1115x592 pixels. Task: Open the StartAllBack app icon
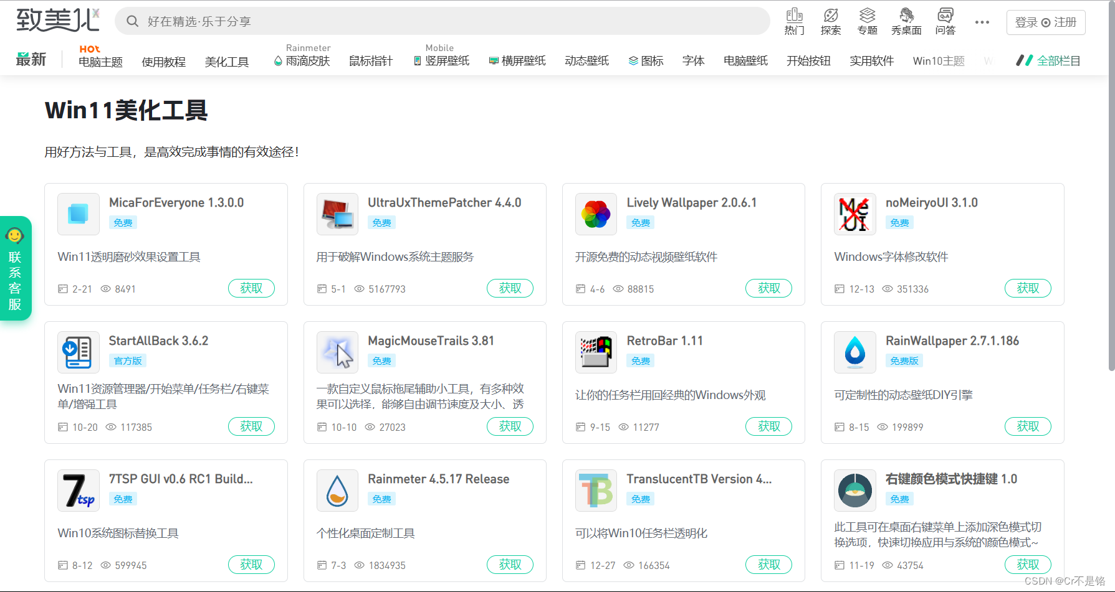click(79, 352)
